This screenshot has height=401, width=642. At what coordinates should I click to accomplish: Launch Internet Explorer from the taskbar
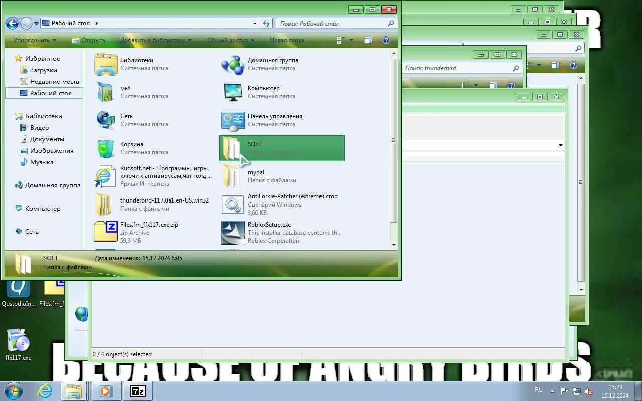[x=45, y=391]
